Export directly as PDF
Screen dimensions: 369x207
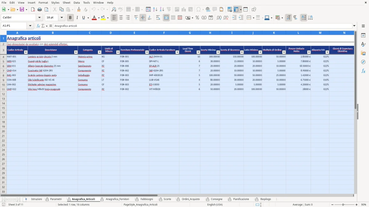pyautogui.click(x=33, y=10)
